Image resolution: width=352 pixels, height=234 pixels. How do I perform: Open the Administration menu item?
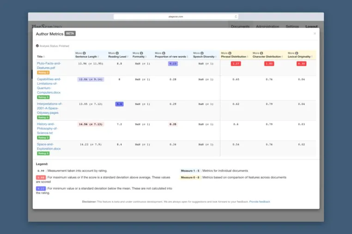tap(267, 26)
